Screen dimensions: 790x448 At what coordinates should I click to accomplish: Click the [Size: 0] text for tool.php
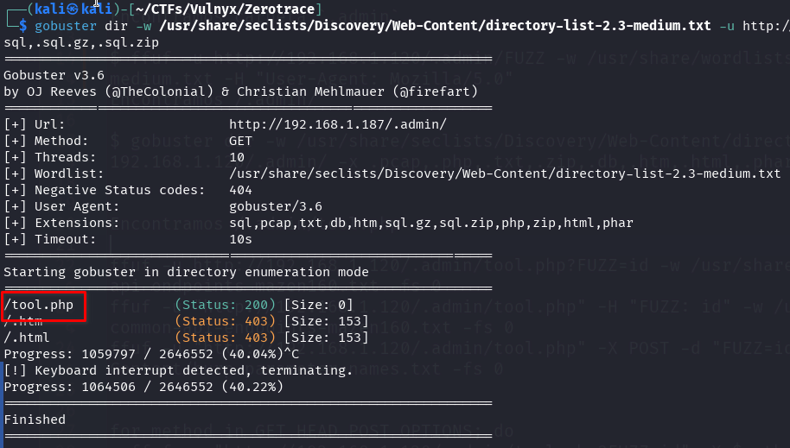pyautogui.click(x=318, y=305)
